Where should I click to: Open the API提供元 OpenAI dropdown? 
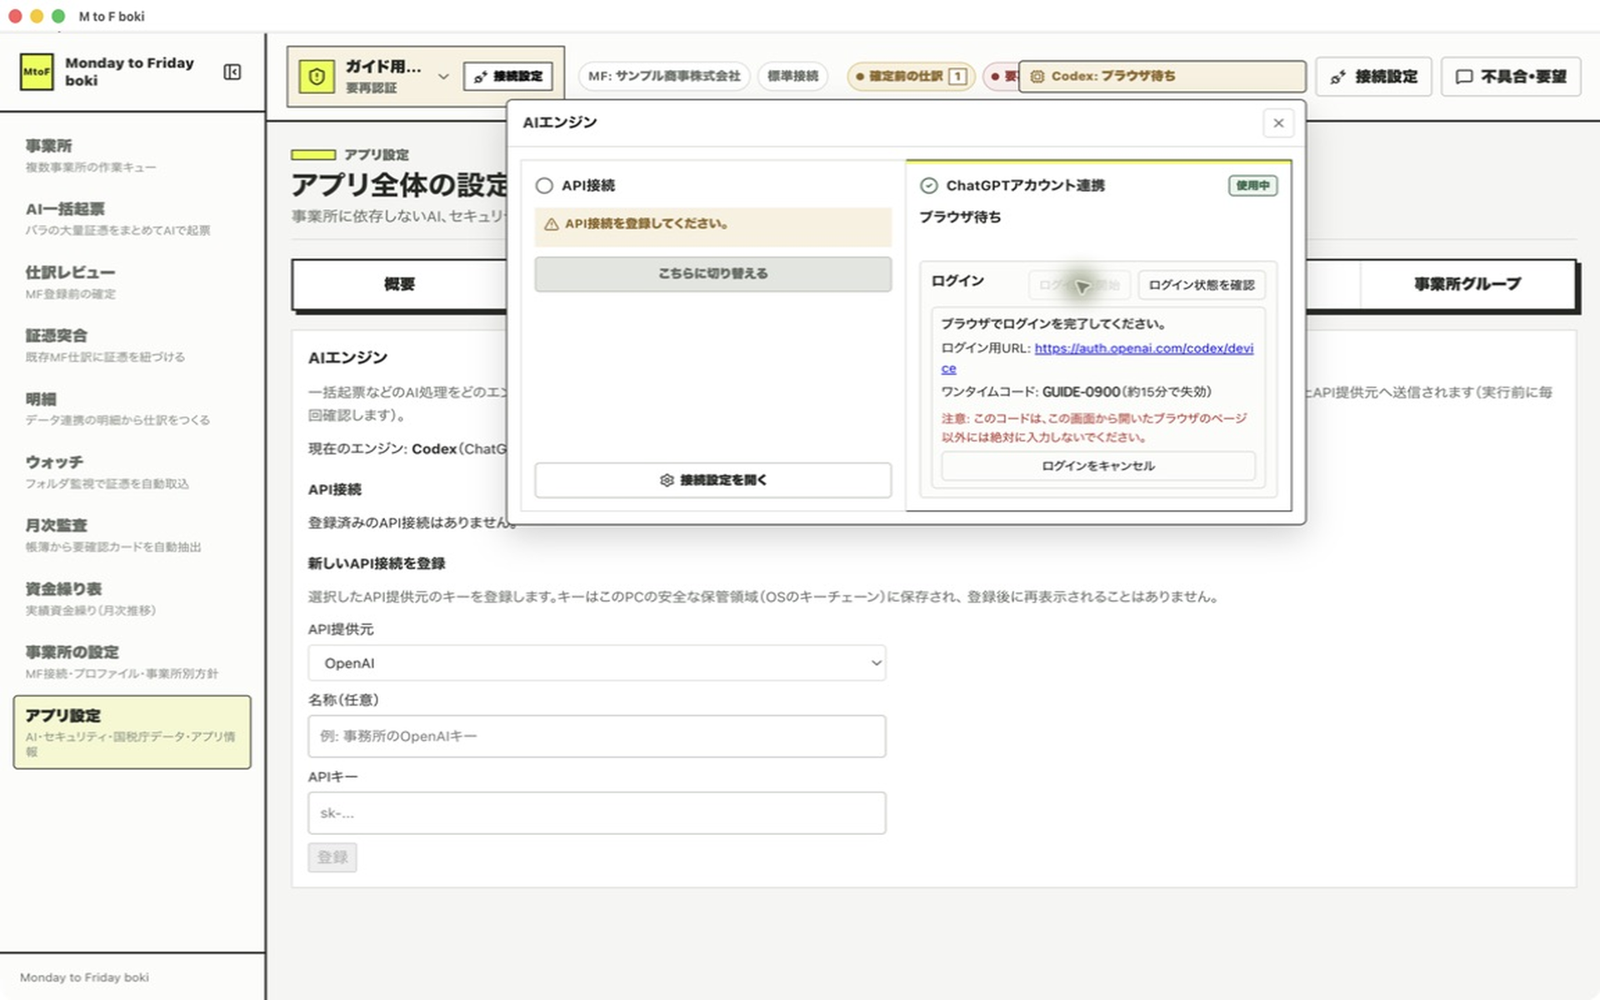coord(597,663)
